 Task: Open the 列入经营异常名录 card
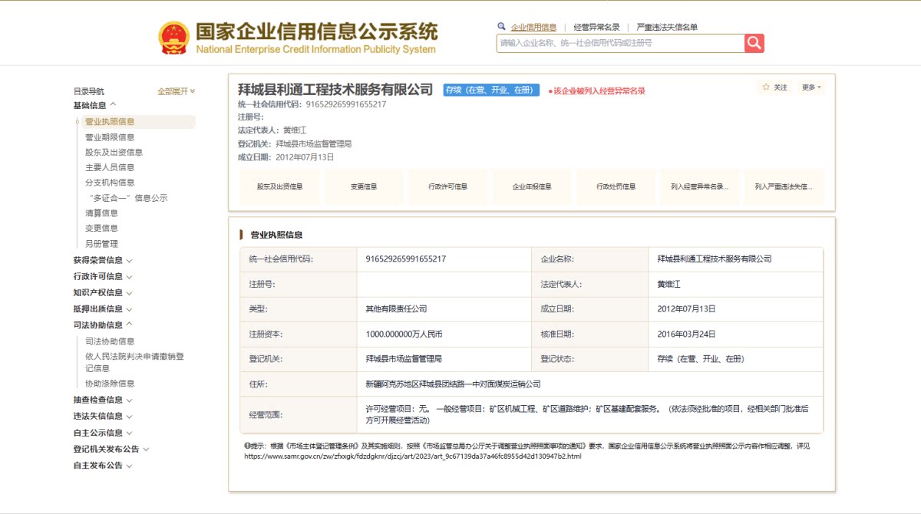coord(700,186)
